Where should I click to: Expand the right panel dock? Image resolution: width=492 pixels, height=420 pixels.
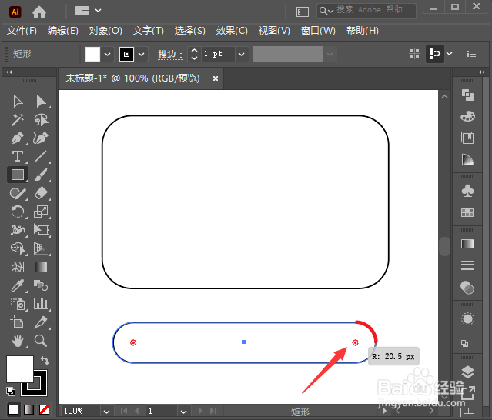point(482,72)
